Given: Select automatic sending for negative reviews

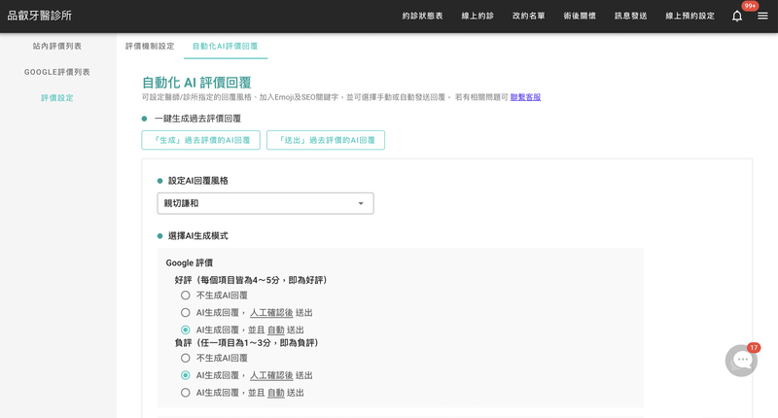Looking at the screenshot, I should click(186, 393).
